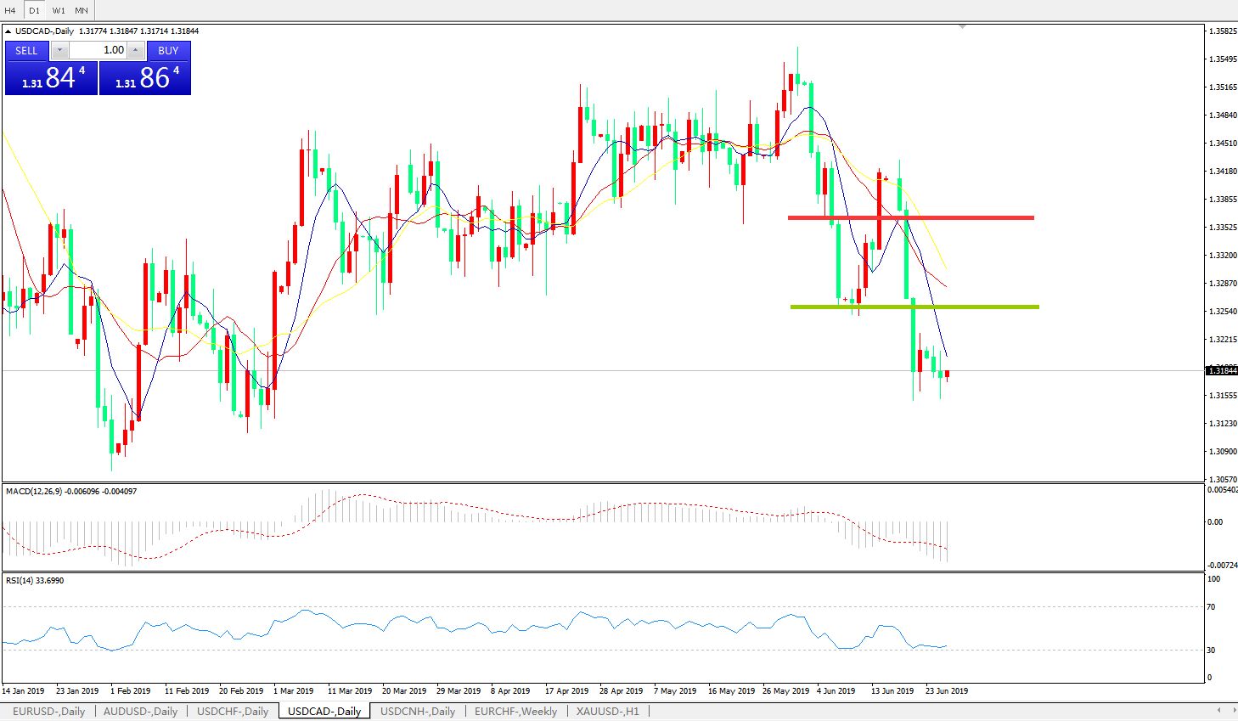The height and width of the screenshot is (721, 1238).
Task: Switch to the USDCHF Daily chart tab
Action: pos(233,711)
